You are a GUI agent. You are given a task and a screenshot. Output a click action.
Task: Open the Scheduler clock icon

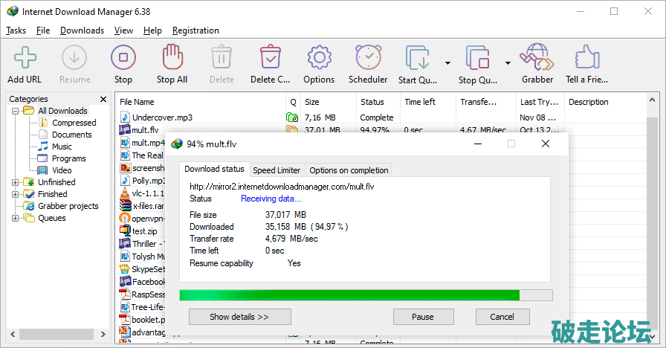point(368,58)
